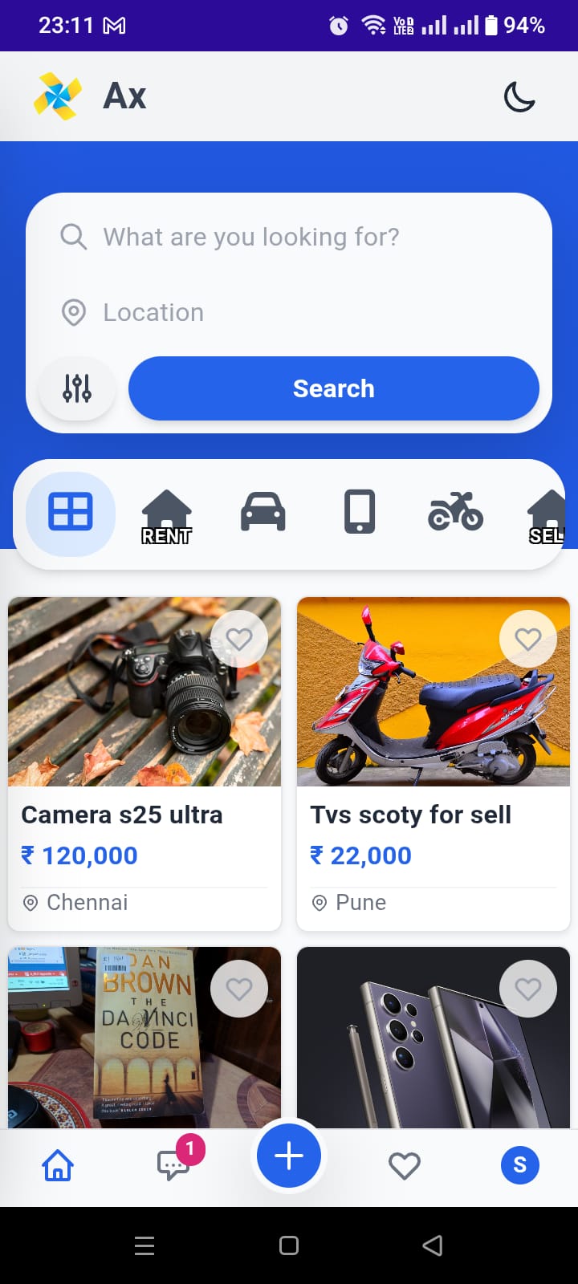Click the What are you looking for field
578x1284 pixels.
[249, 237]
